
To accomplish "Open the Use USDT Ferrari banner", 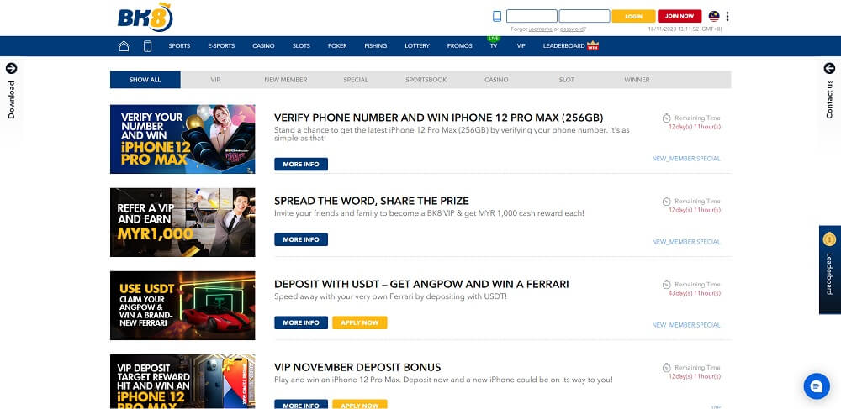I will pyautogui.click(x=182, y=306).
